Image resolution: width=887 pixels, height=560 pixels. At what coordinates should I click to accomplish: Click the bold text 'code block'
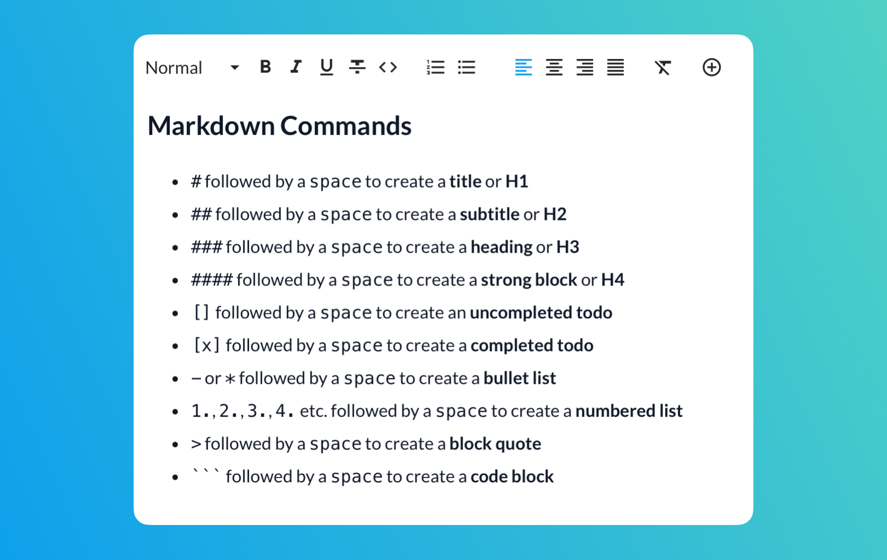coord(512,477)
